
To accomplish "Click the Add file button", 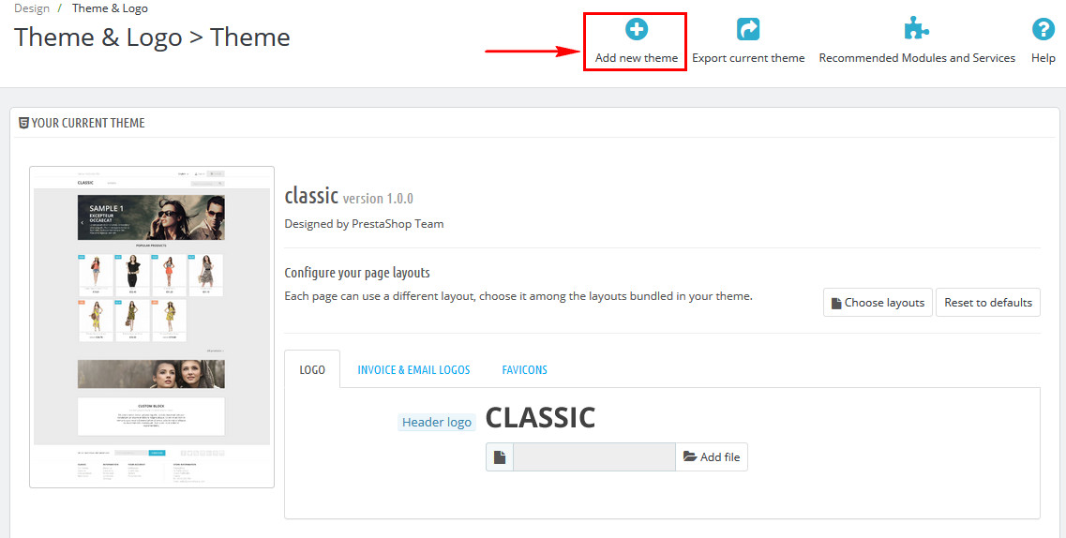I will point(712,457).
